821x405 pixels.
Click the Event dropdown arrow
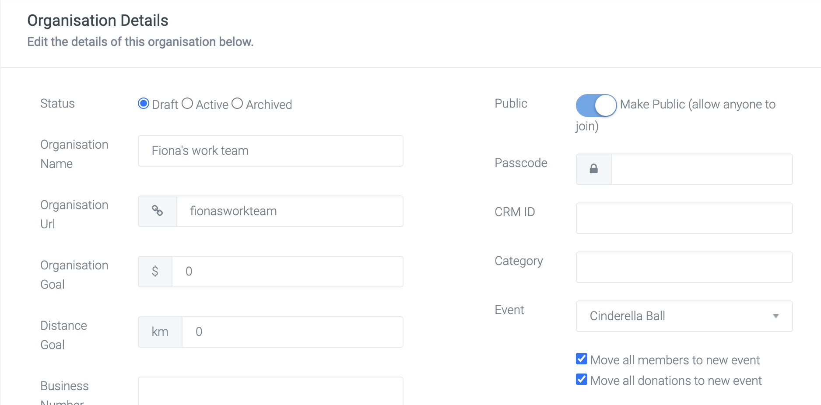click(x=775, y=316)
